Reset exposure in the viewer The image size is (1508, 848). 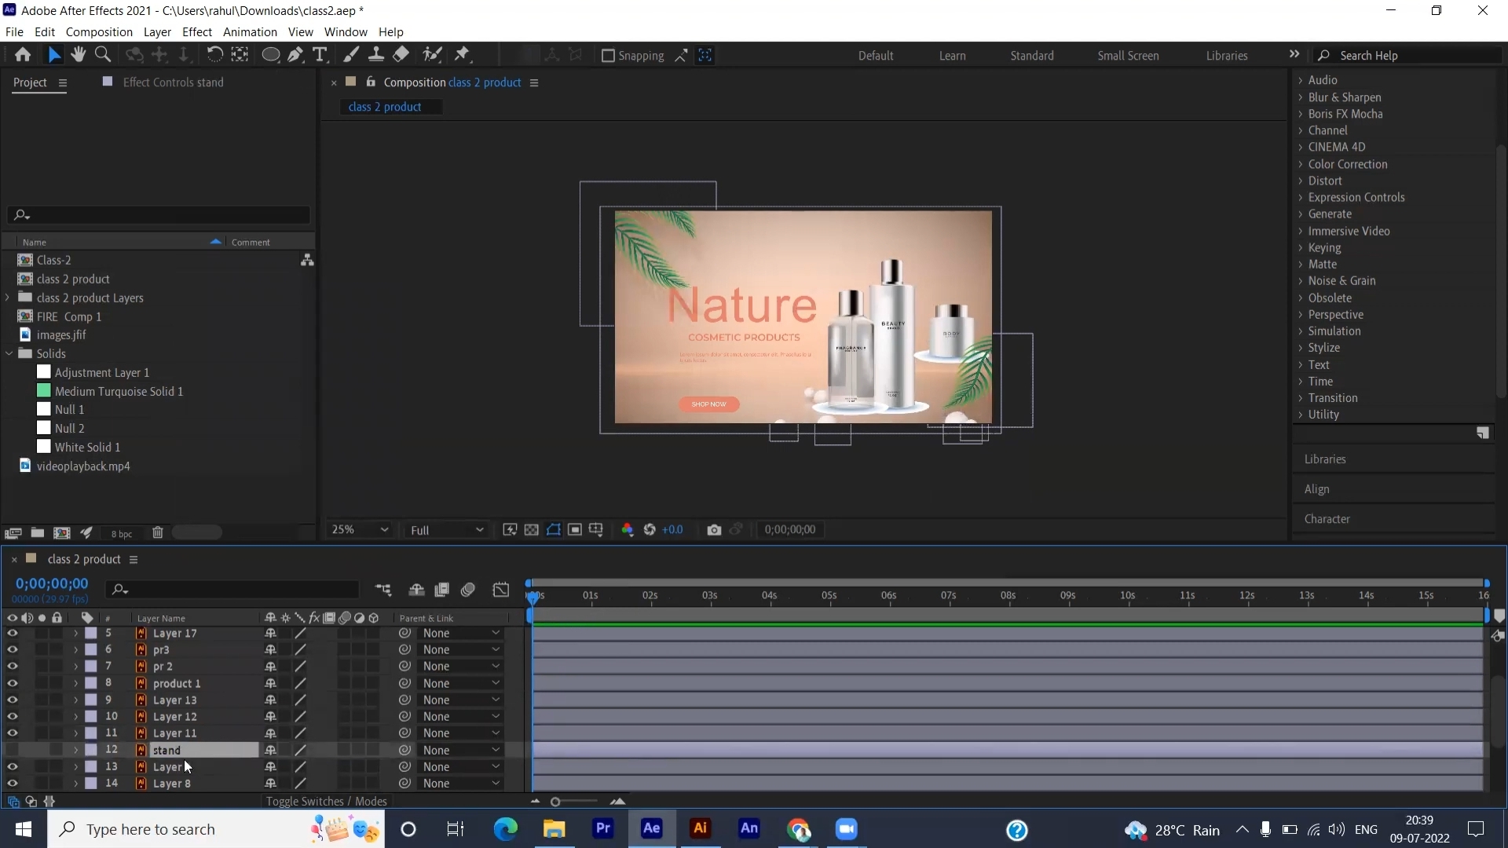[x=650, y=530]
